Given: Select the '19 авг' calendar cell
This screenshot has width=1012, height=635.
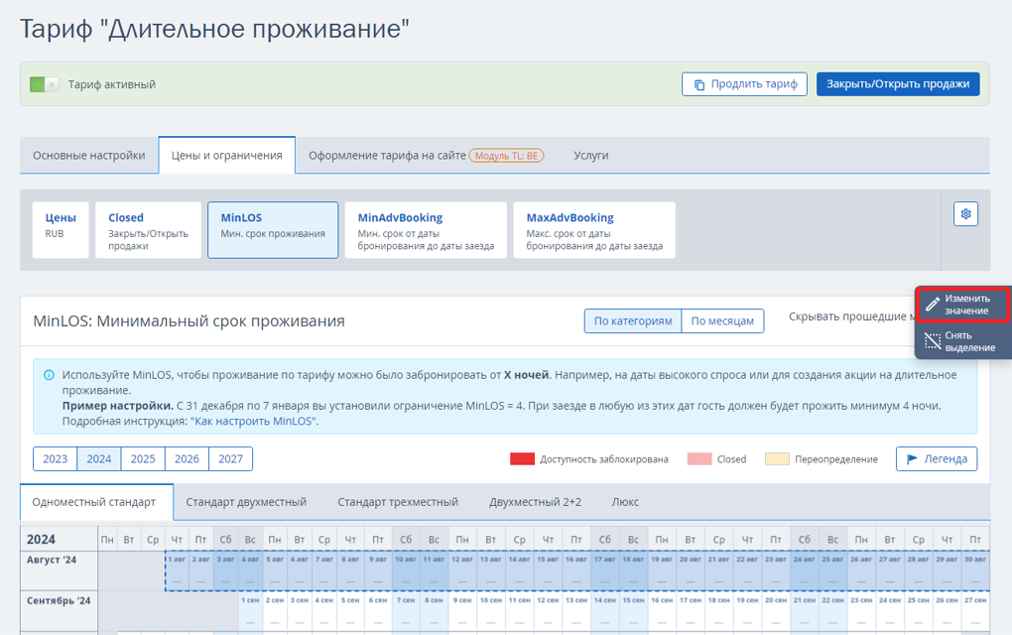Looking at the screenshot, I should tap(662, 571).
